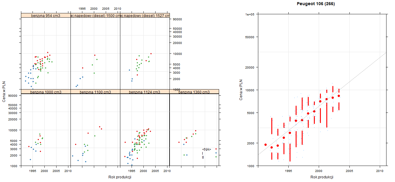395x182 pixels.
Task: Click the "90000" tick beside the diesel 1527 panel
Action: click(x=177, y=19)
